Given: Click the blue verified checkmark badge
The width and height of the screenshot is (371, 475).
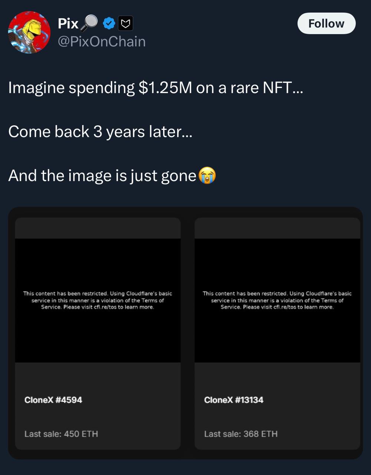Looking at the screenshot, I should pos(109,23).
